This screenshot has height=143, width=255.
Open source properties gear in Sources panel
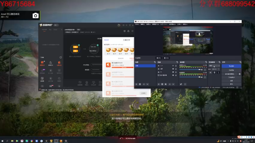pyautogui.click(x=166, y=84)
